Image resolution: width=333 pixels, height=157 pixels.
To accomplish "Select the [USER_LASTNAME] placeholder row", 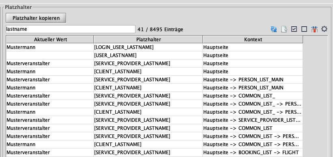I will point(155,55).
